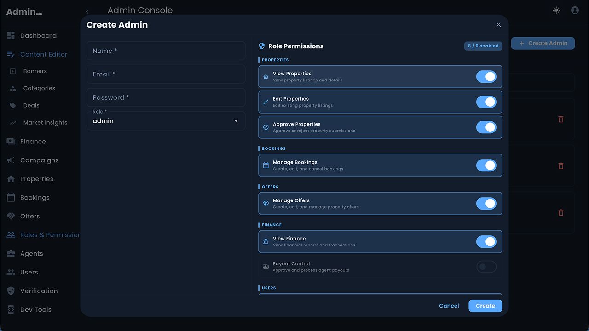Image resolution: width=589 pixels, height=331 pixels.
Task: Disable the View Properties toggle
Action: click(486, 77)
